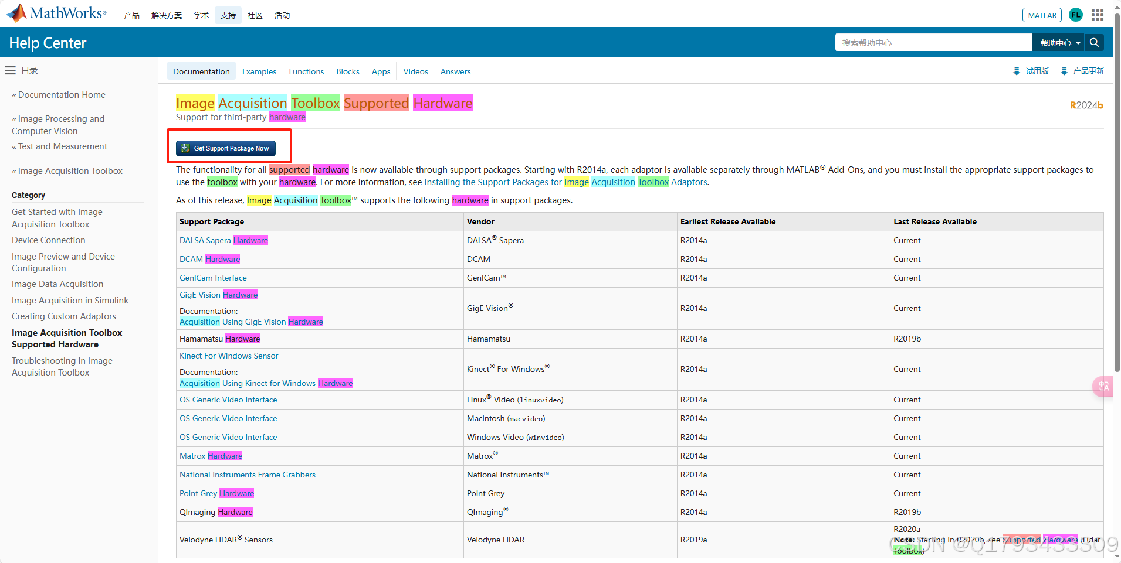The width and height of the screenshot is (1121, 563).
Task: Open the 支持 menu
Action: click(x=228, y=15)
